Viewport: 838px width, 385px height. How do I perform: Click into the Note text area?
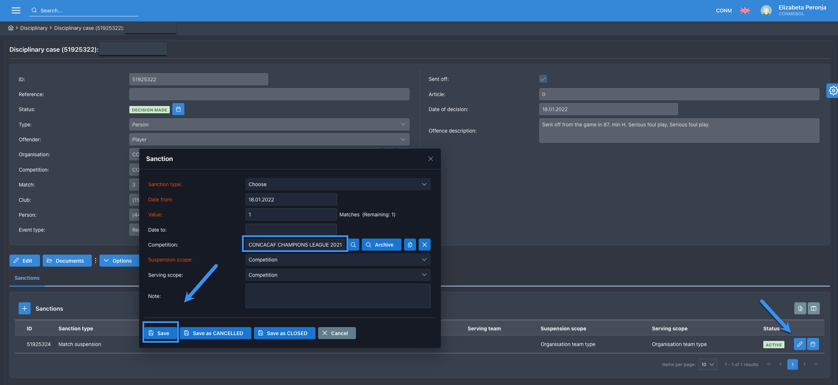coord(337,296)
